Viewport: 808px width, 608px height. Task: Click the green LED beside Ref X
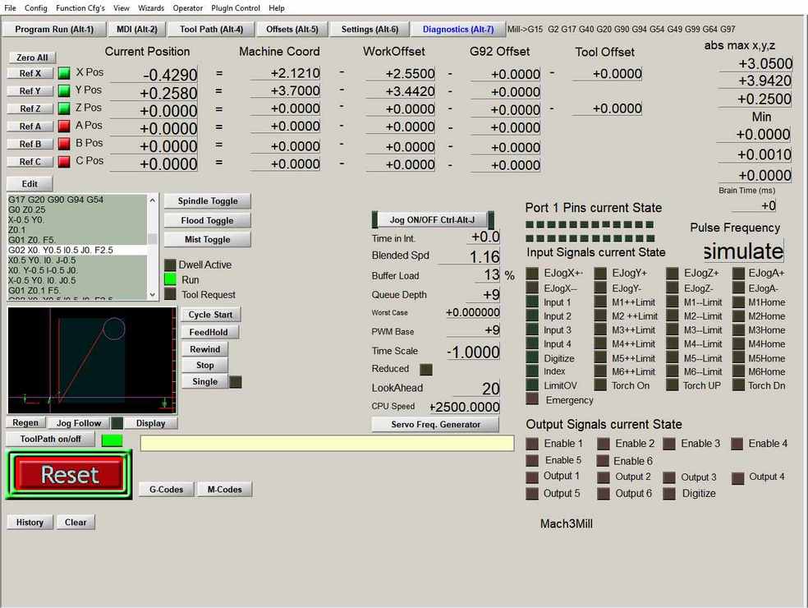pos(64,73)
